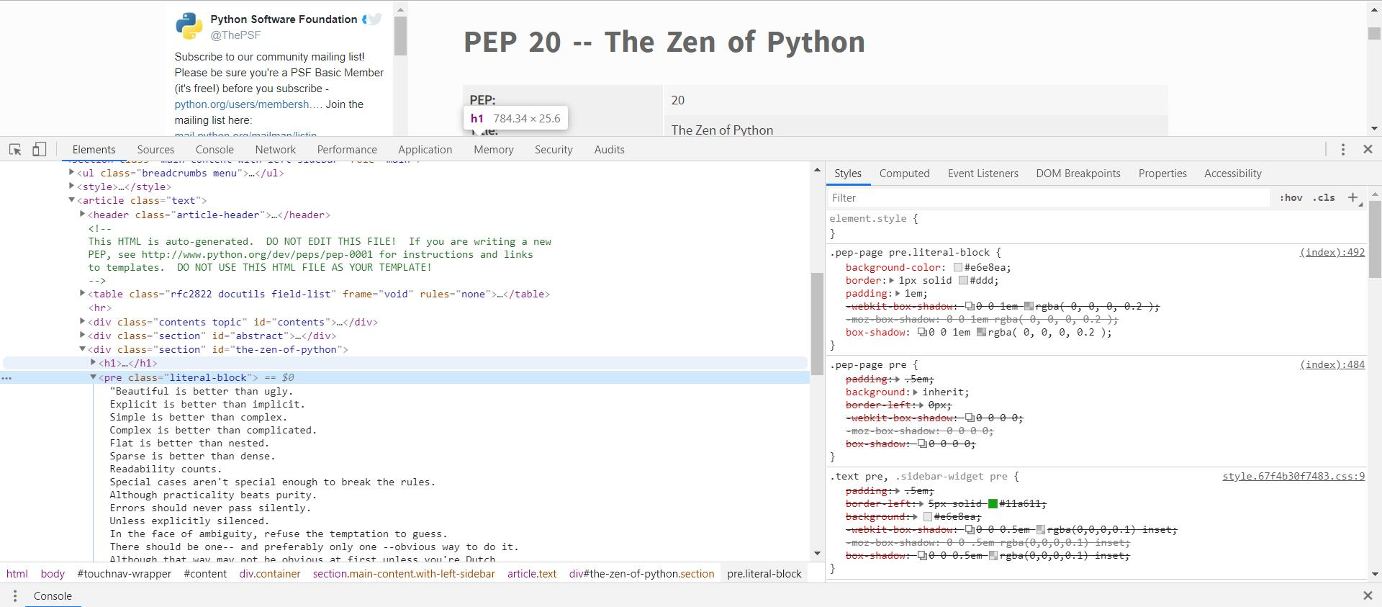Collapse the pre literal-block node
Screen dimensions: 1382x607
[93, 377]
